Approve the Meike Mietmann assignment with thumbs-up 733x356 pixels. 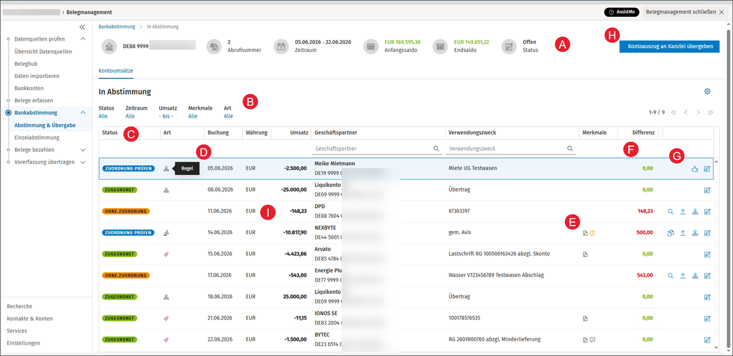(x=694, y=169)
